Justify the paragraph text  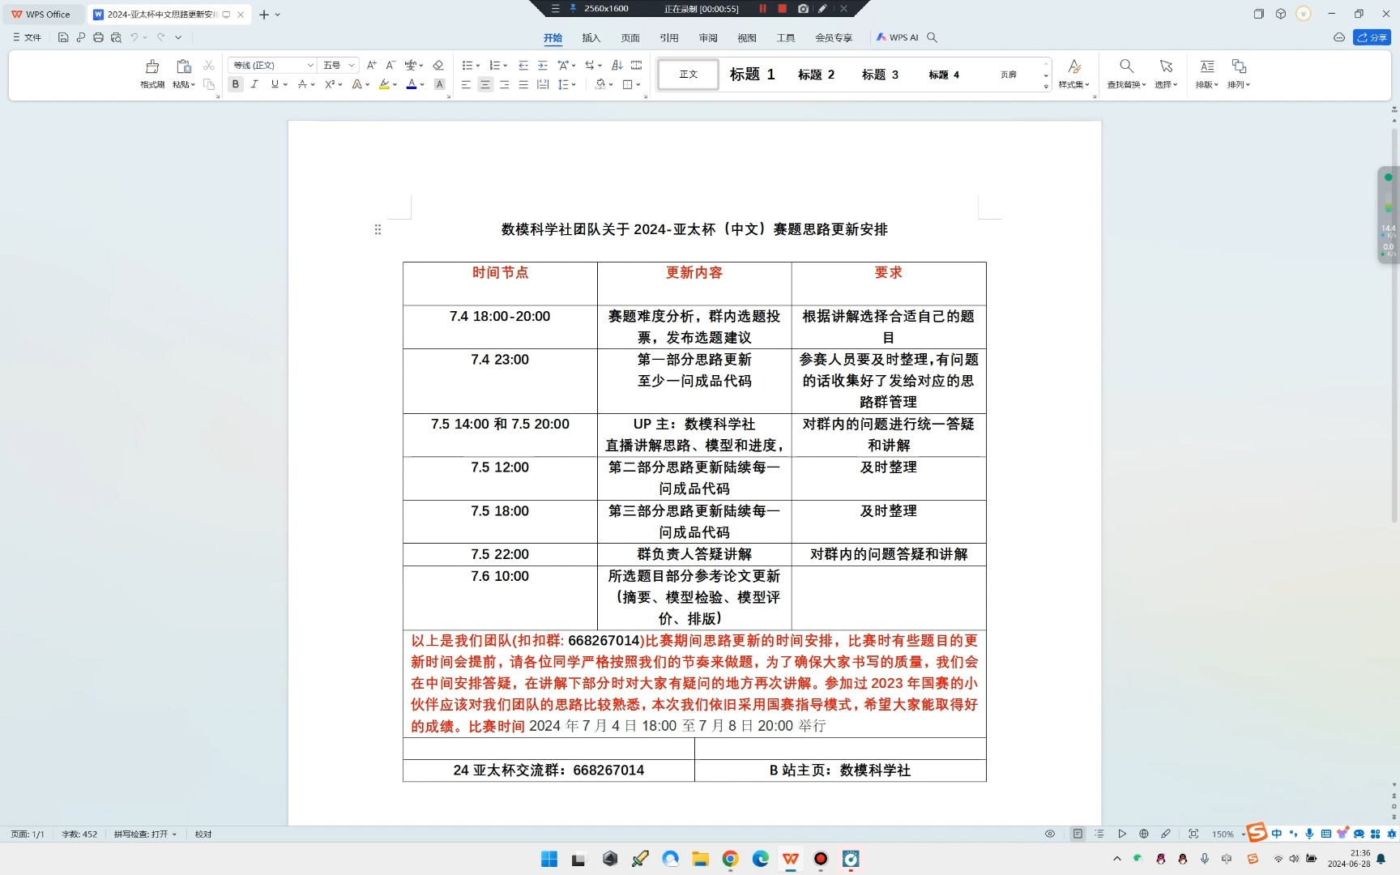pyautogui.click(x=523, y=84)
